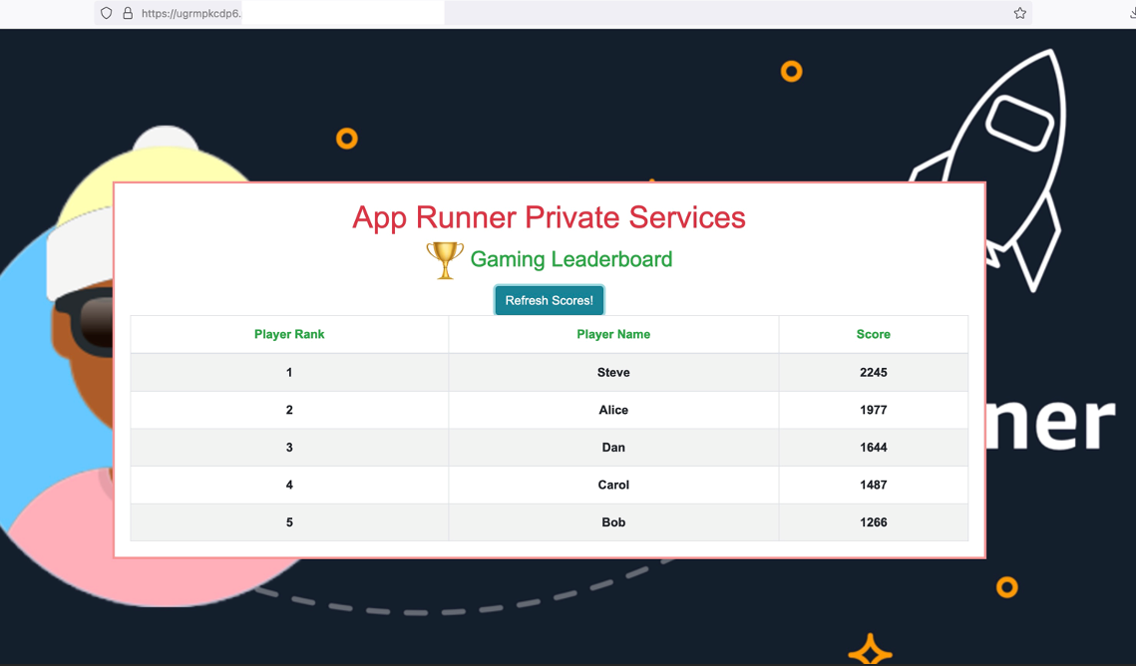Click the Player Name column header

[613, 334]
